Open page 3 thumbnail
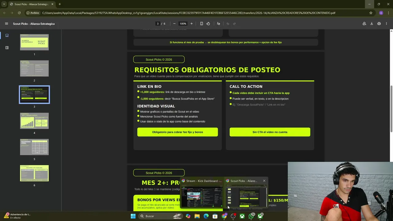This screenshot has height=221, width=393. click(x=34, y=95)
